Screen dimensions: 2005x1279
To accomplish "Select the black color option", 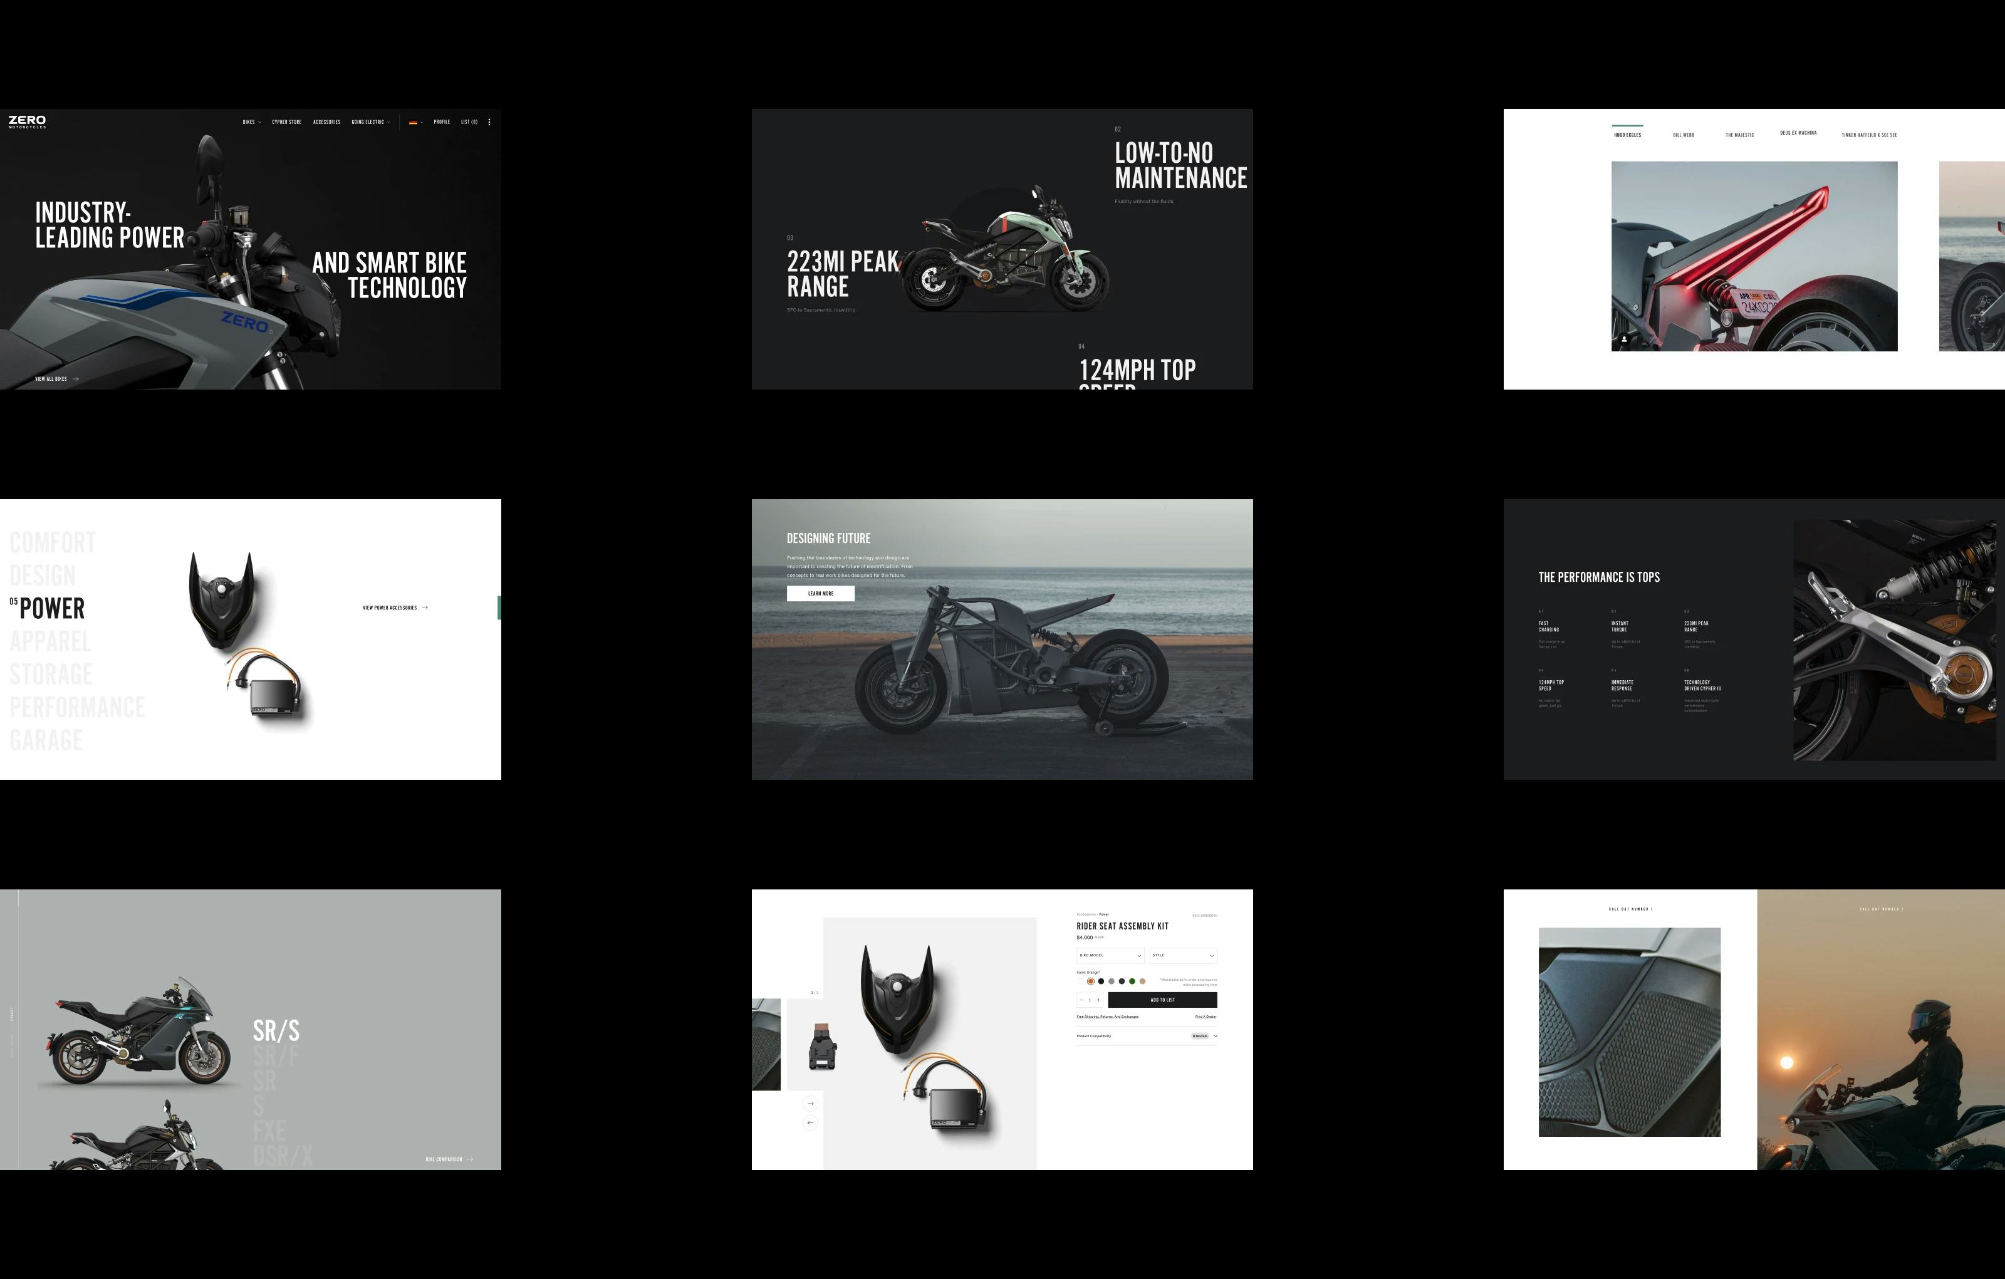I will click(x=1101, y=982).
